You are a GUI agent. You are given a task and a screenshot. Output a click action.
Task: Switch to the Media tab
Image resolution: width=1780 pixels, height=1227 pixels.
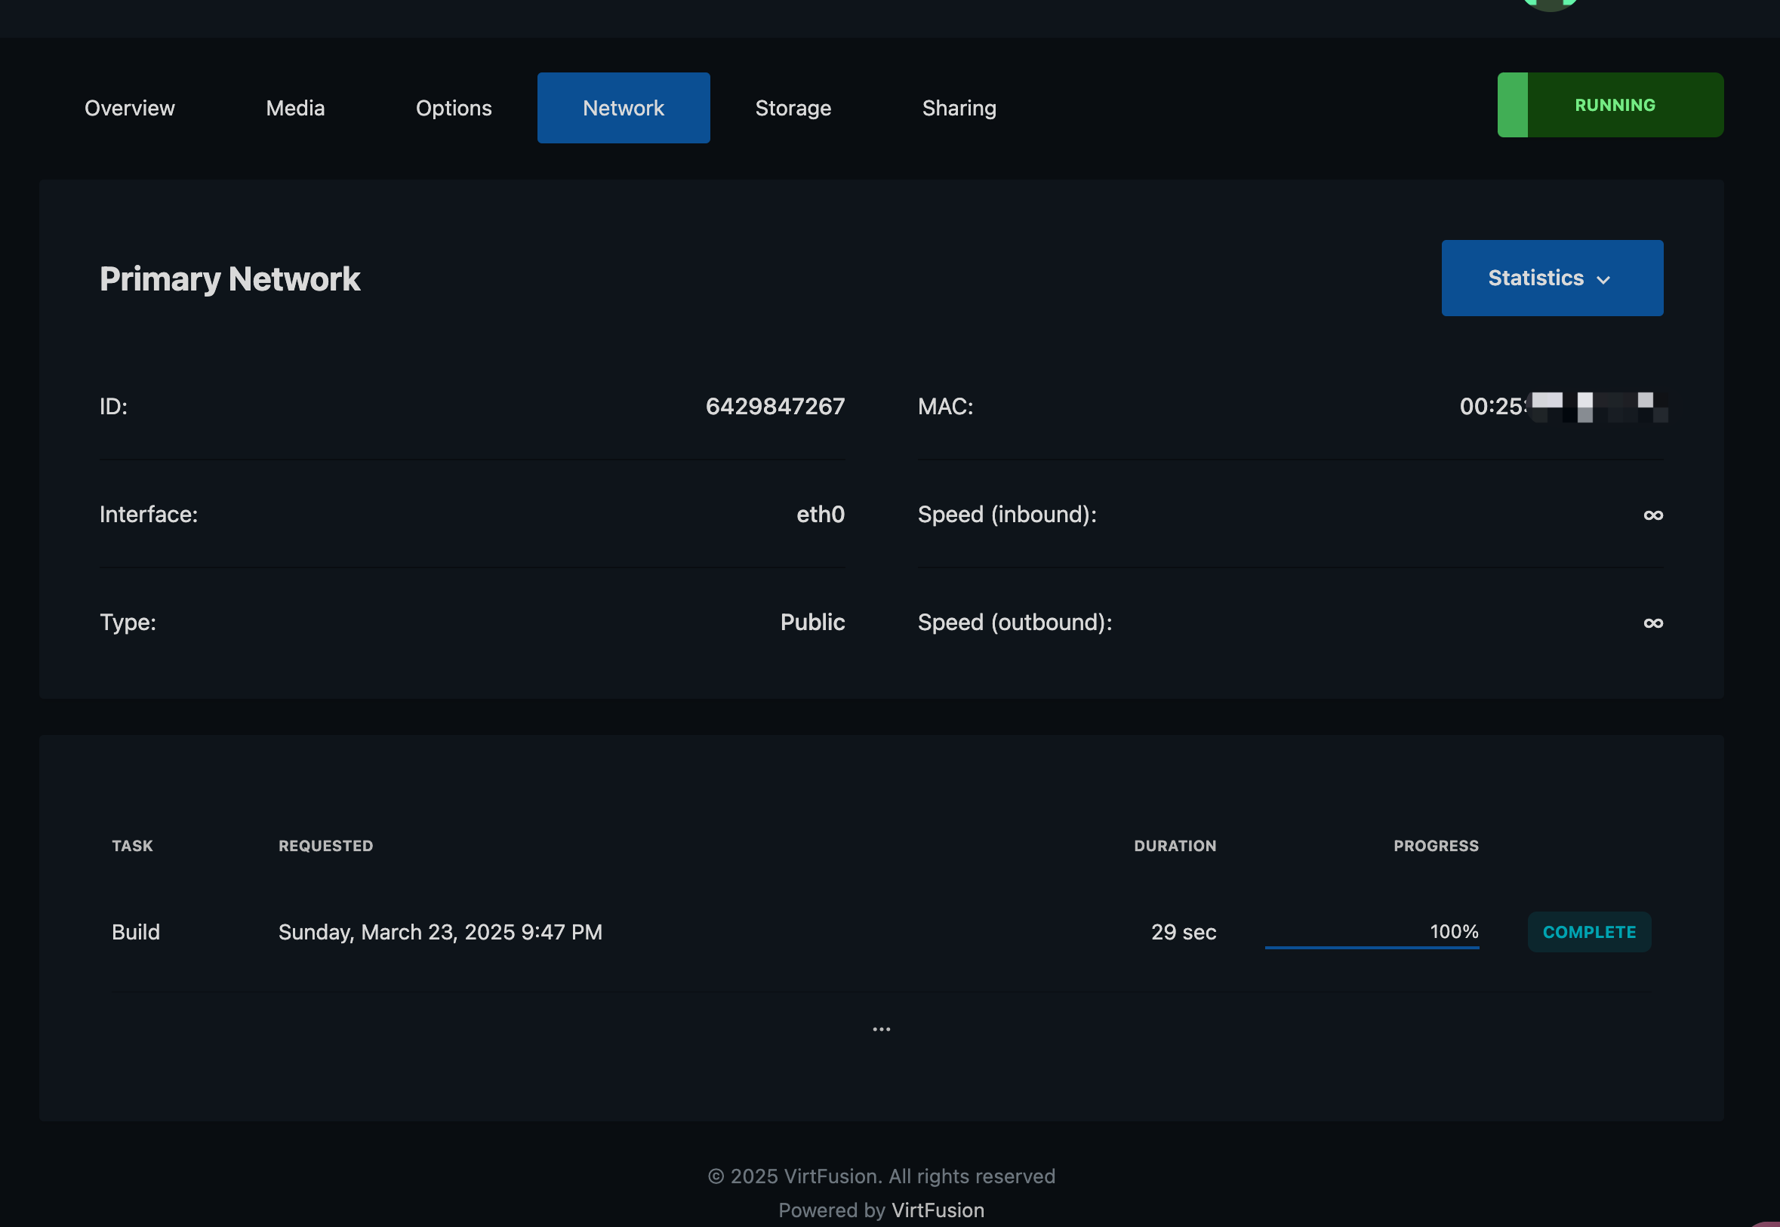point(295,108)
